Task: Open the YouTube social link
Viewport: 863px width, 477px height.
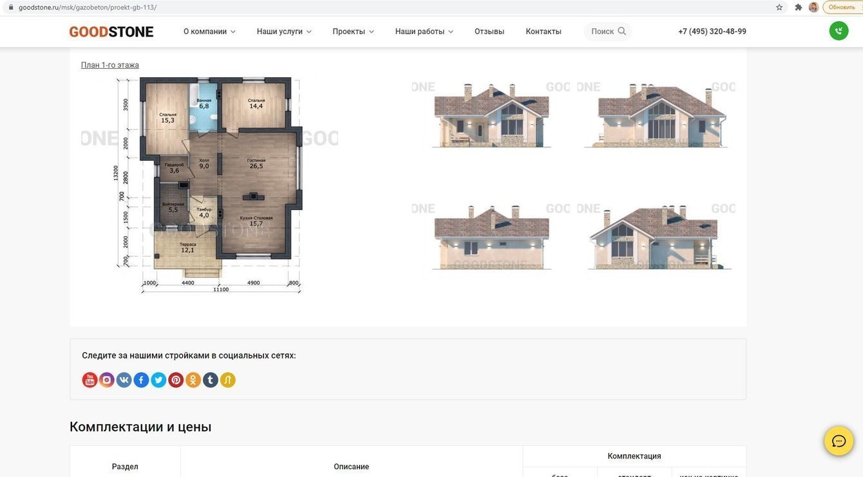Action: (x=90, y=380)
